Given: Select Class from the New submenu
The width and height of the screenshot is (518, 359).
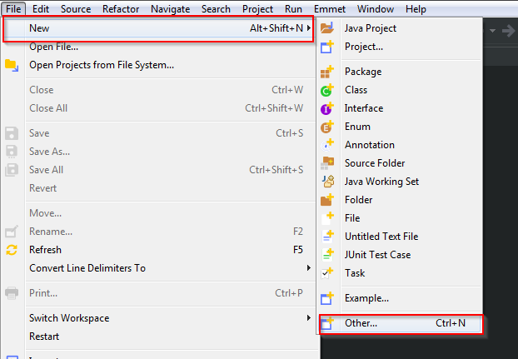Looking at the screenshot, I should pos(356,90).
